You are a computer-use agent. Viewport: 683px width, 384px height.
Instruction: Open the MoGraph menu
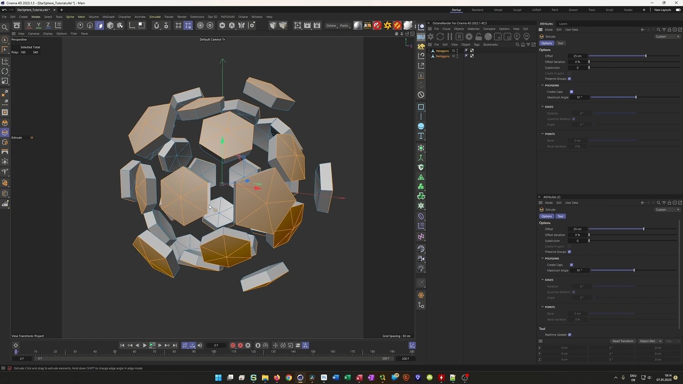(x=108, y=17)
